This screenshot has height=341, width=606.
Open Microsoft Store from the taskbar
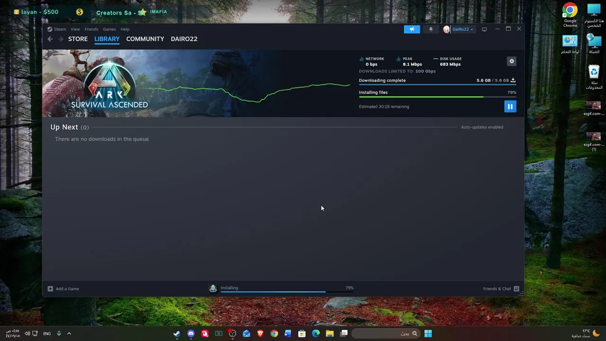302,334
